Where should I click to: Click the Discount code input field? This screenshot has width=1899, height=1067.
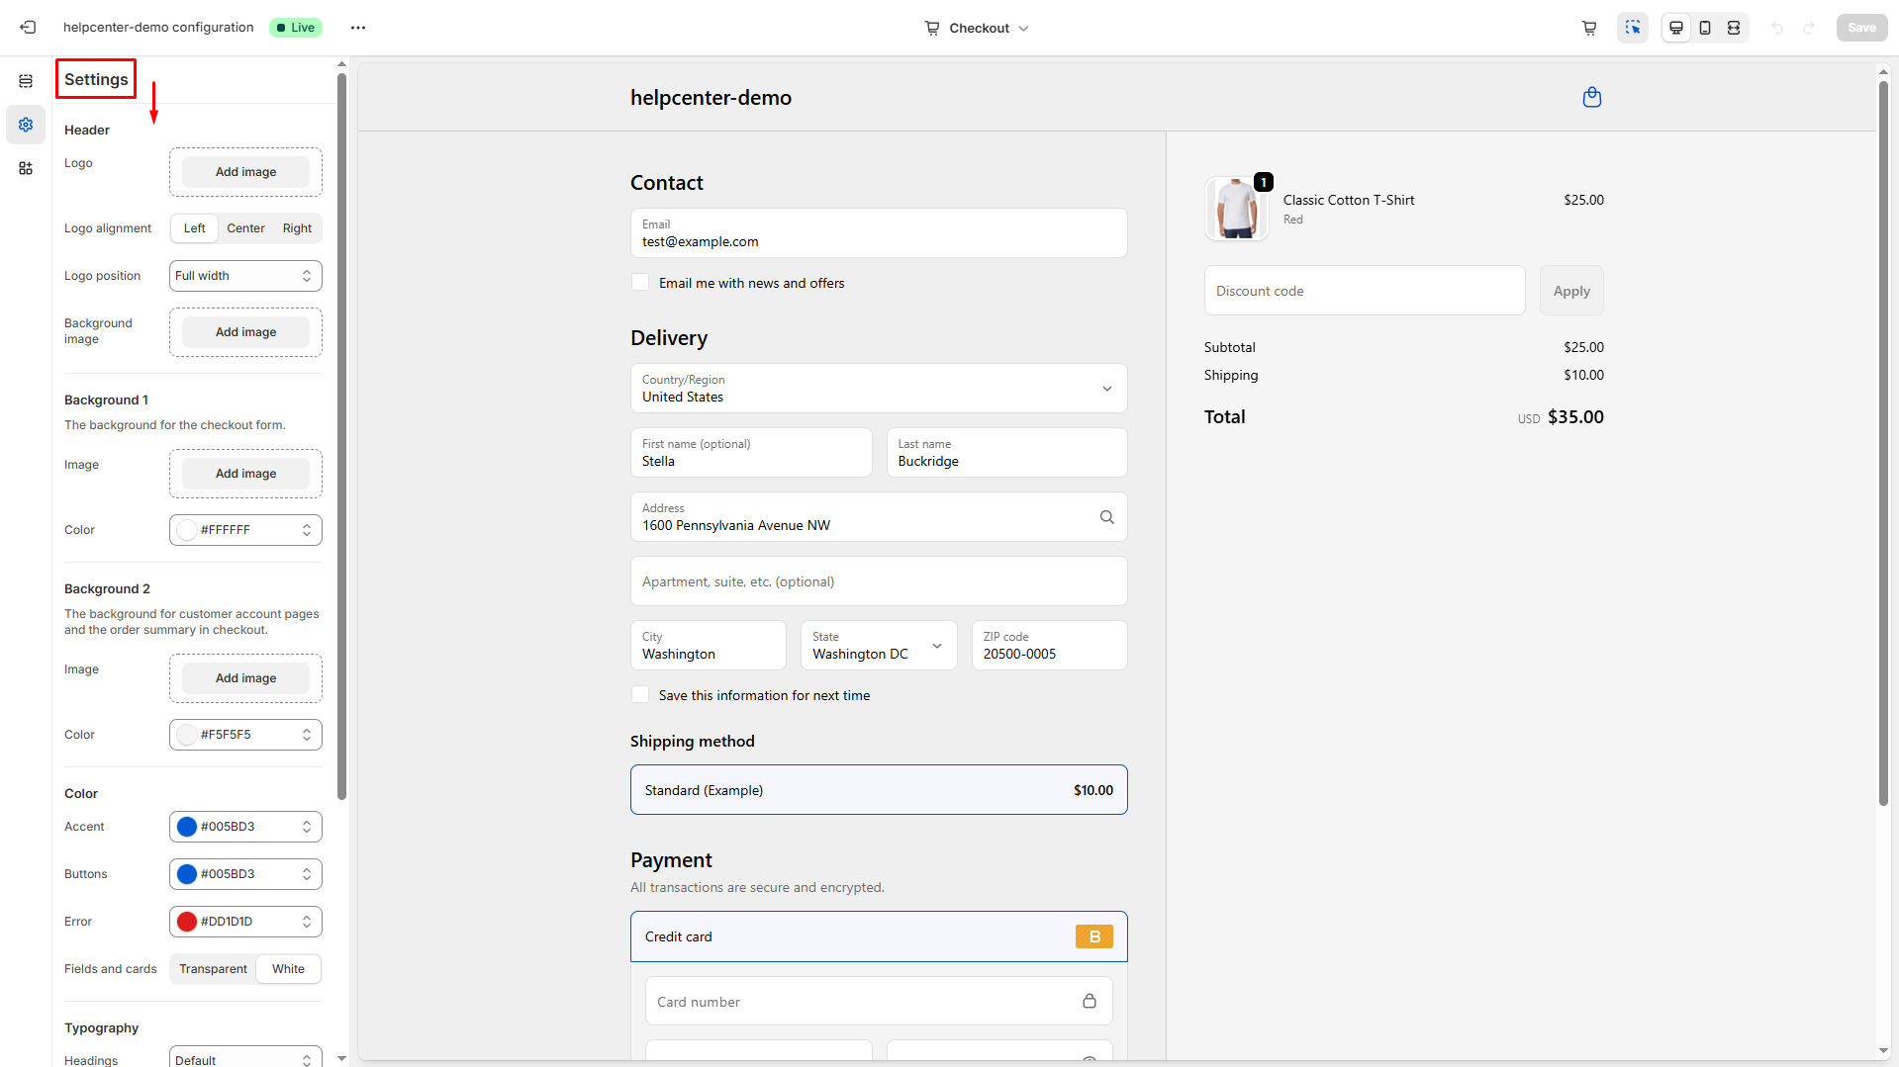tap(1364, 291)
